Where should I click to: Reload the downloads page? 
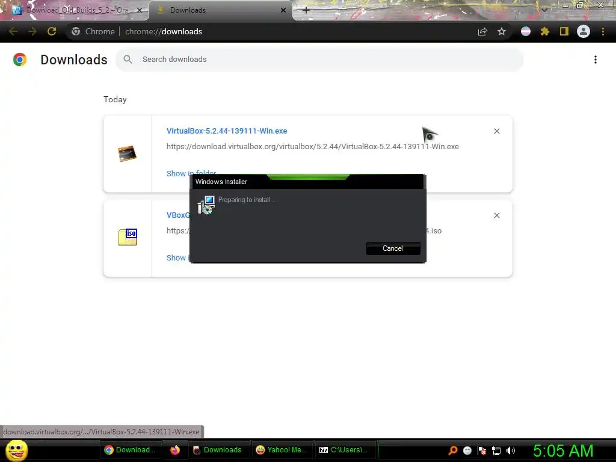(52, 31)
